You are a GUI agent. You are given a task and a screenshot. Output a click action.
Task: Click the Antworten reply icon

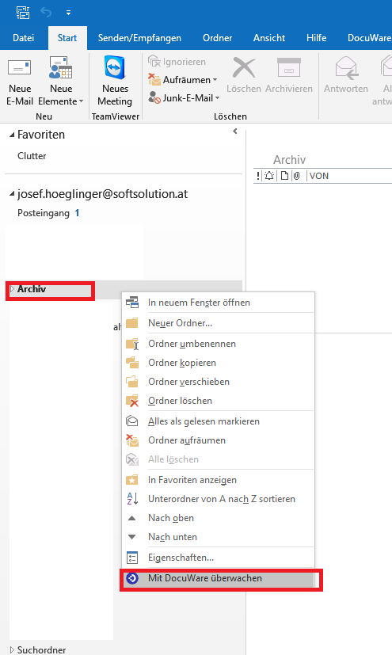point(346,68)
